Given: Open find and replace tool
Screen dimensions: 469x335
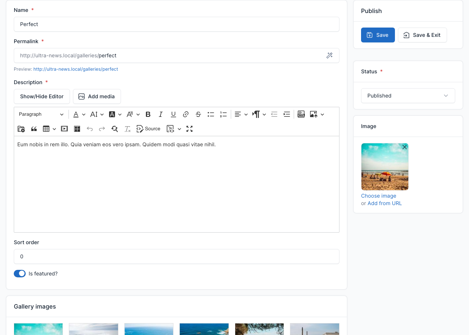Looking at the screenshot, I should coord(115,129).
